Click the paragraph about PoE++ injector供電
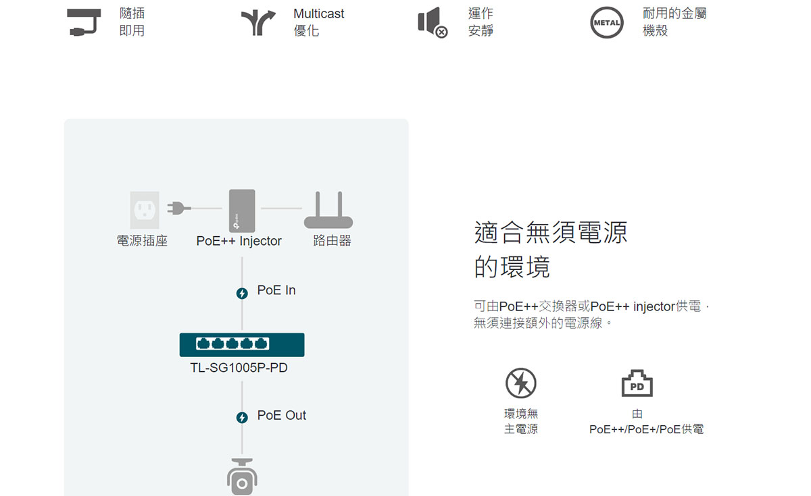This screenshot has width=811, height=496. click(592, 315)
